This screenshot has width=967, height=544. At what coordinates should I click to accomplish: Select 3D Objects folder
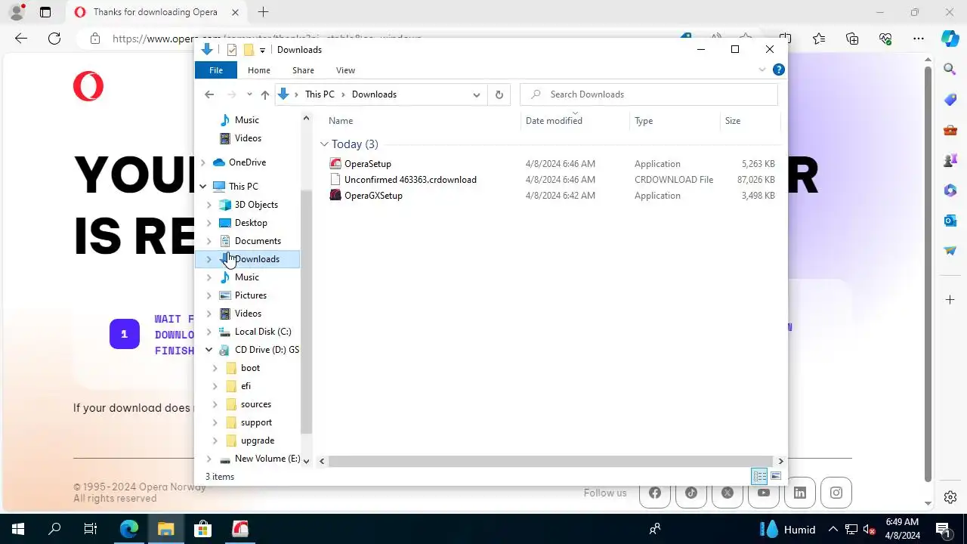256,205
